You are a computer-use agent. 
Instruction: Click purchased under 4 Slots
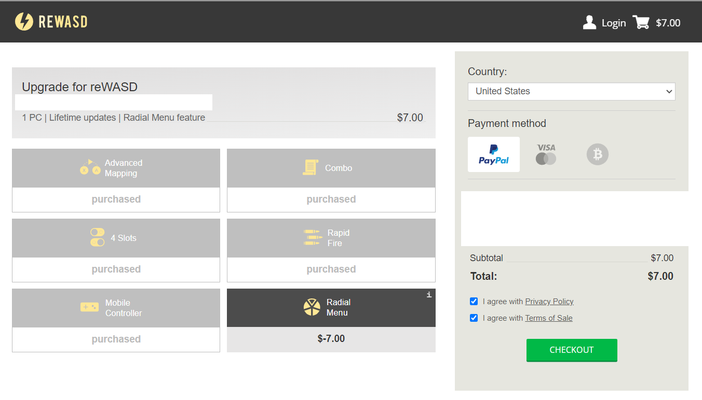point(116,269)
